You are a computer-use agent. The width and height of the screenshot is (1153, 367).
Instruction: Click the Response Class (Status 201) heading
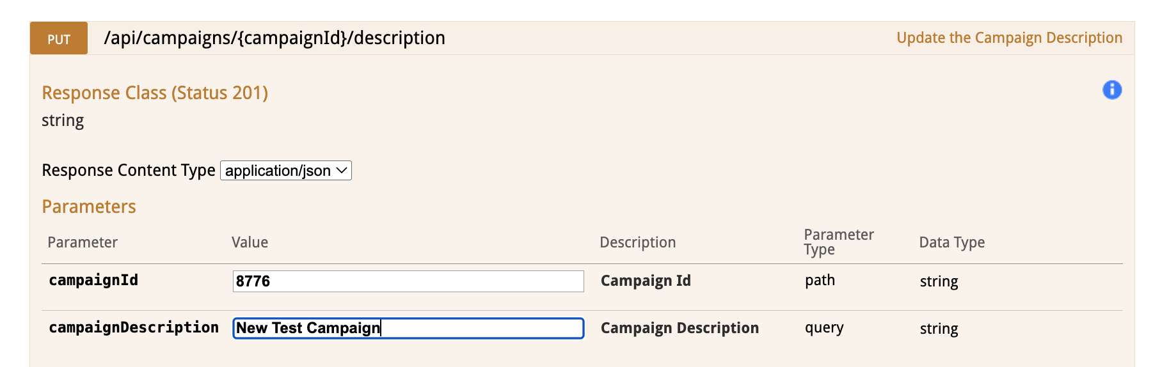coord(155,93)
